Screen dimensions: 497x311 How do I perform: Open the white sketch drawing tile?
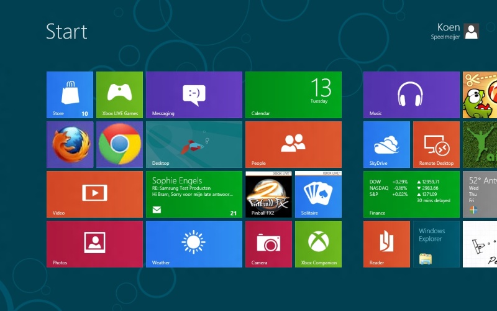[x=480, y=244]
